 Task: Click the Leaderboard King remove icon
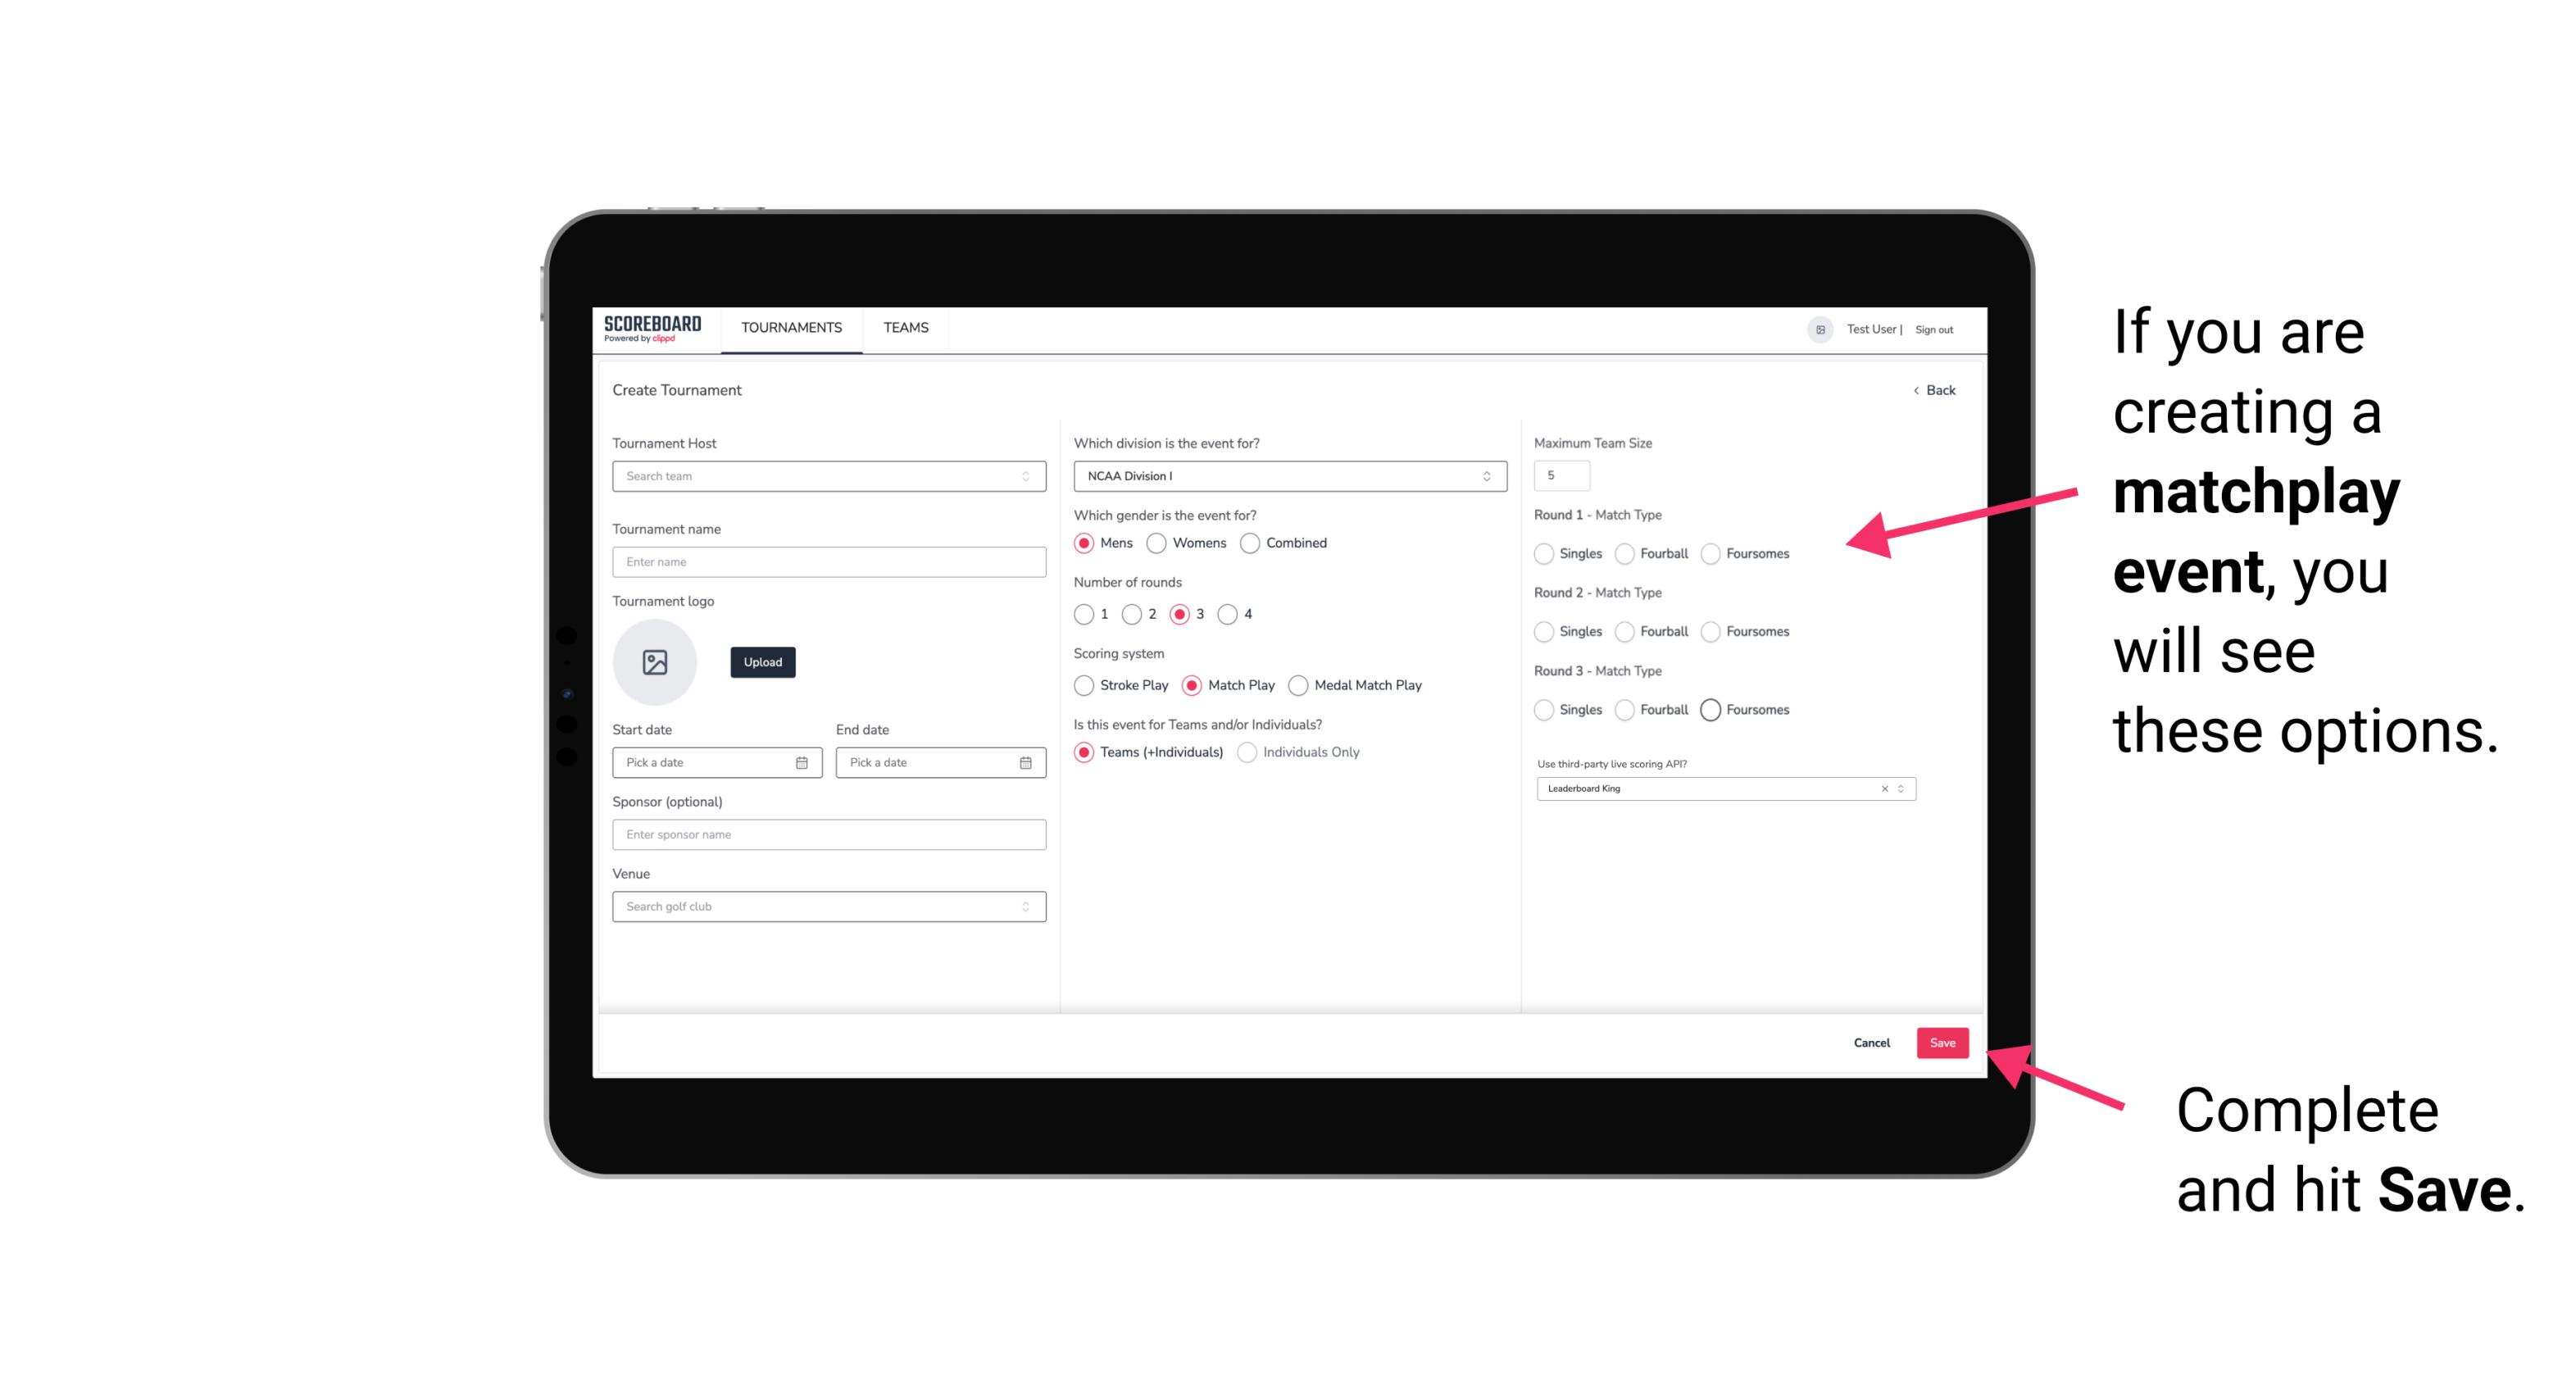tap(1885, 788)
